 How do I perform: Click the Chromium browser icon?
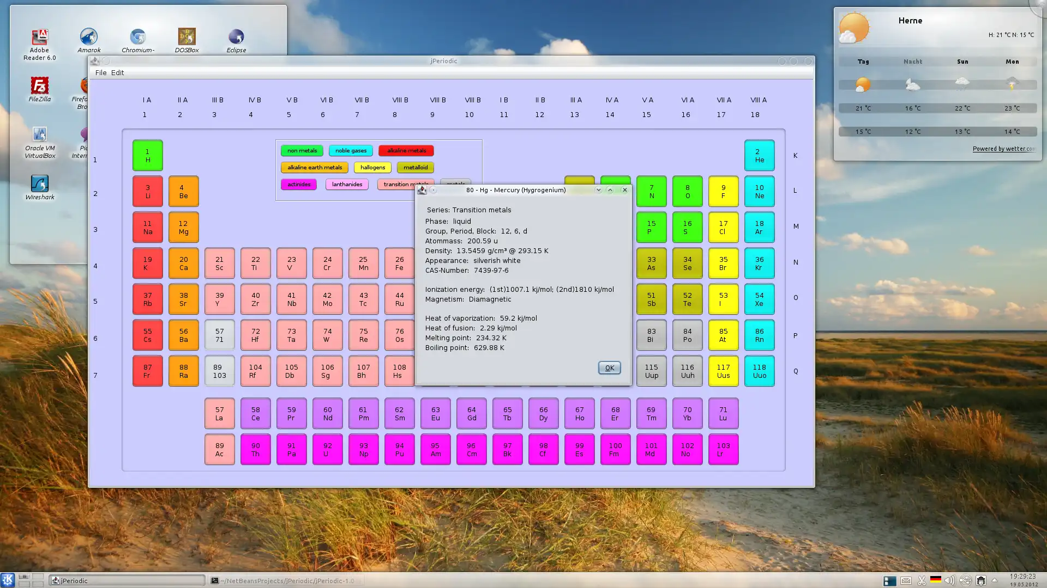(x=137, y=36)
